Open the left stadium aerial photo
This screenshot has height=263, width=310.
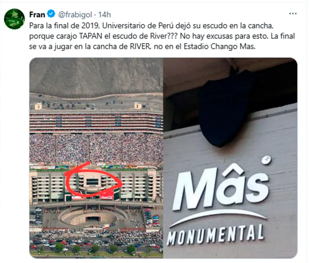(96, 158)
